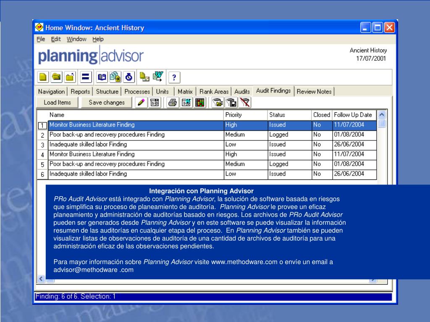This screenshot has width=430, height=322.
Task: Click the table scrollbar up arrow
Action: (381, 114)
